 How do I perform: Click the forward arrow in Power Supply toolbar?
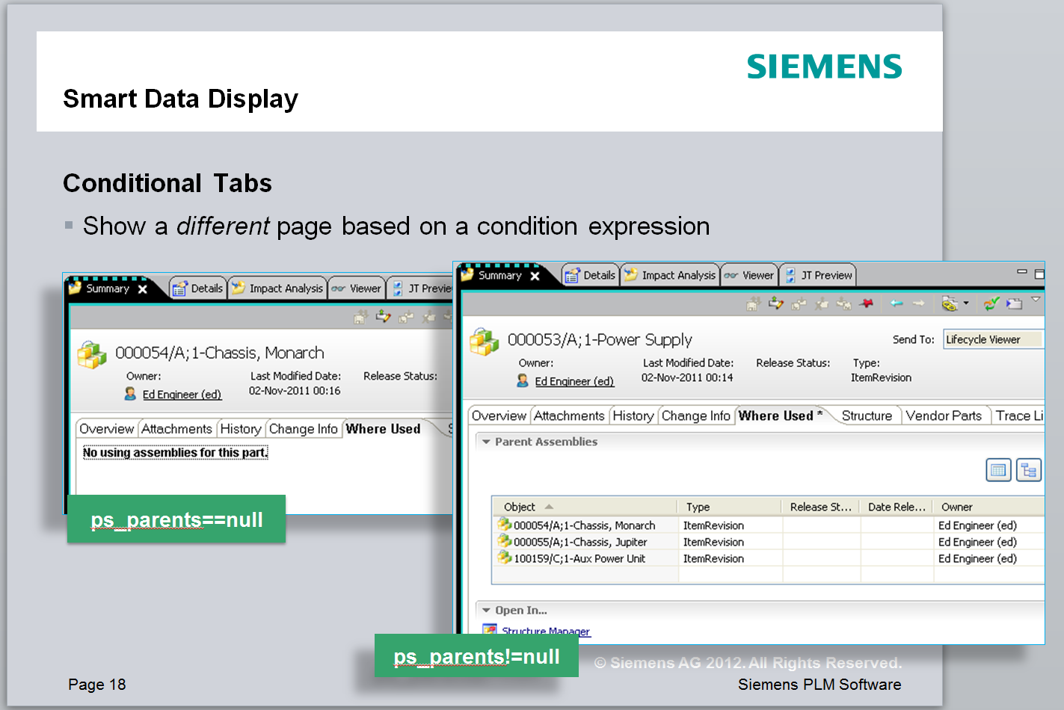click(x=919, y=303)
